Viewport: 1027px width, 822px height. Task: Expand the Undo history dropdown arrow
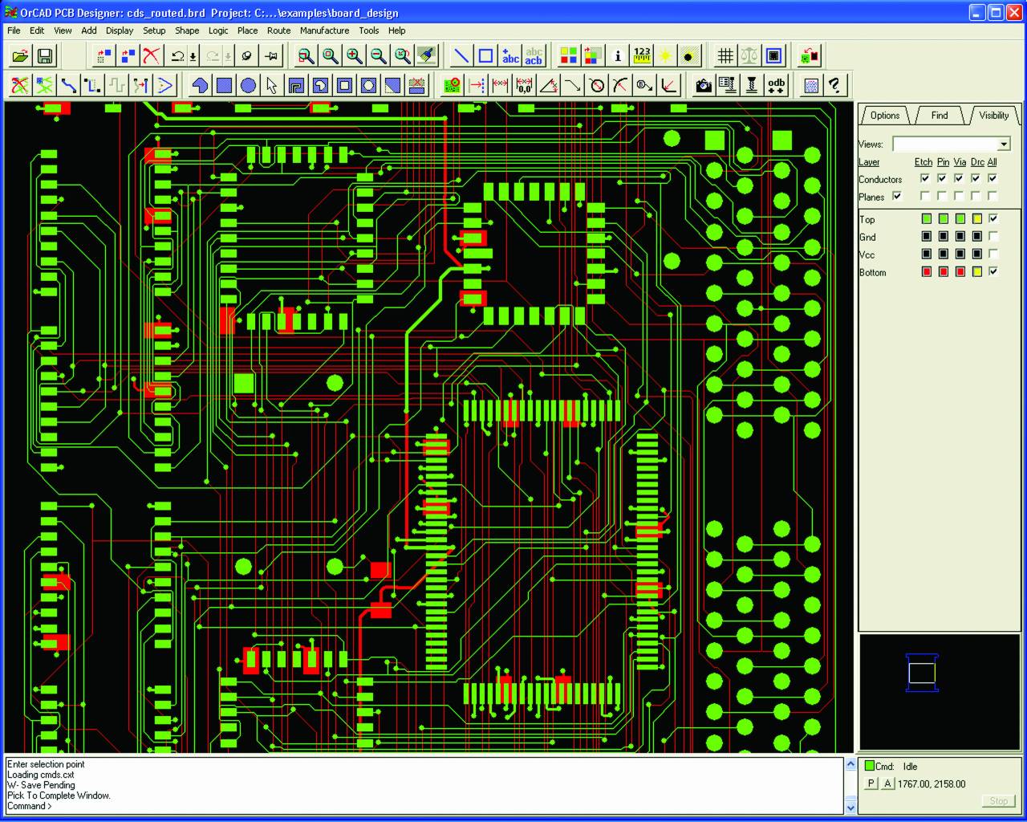[x=193, y=55]
